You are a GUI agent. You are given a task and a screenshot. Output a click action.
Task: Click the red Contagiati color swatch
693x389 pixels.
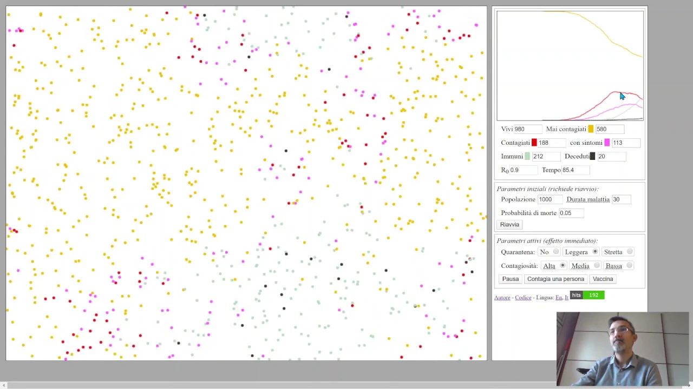pyautogui.click(x=534, y=143)
